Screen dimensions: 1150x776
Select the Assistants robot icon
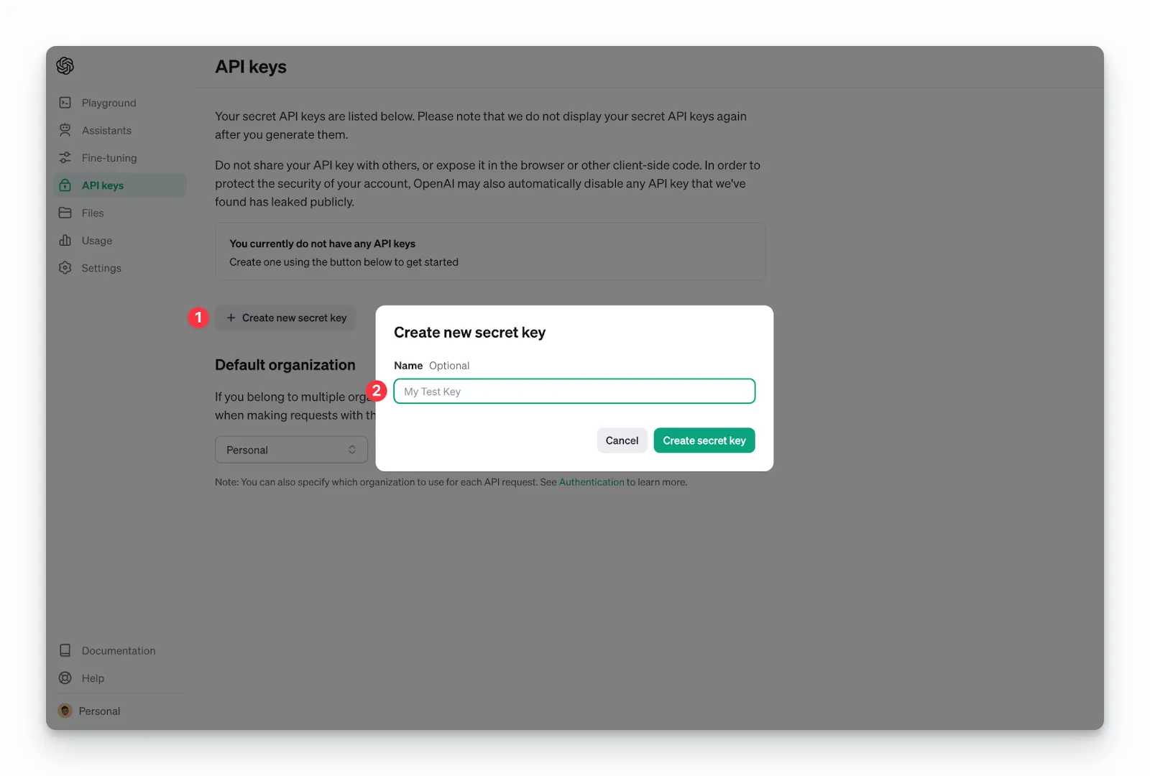tap(65, 130)
